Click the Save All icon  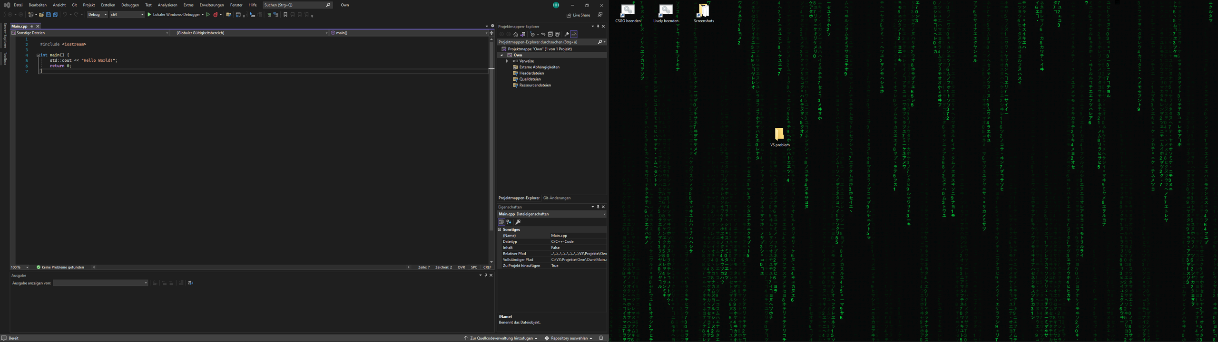[x=56, y=15]
